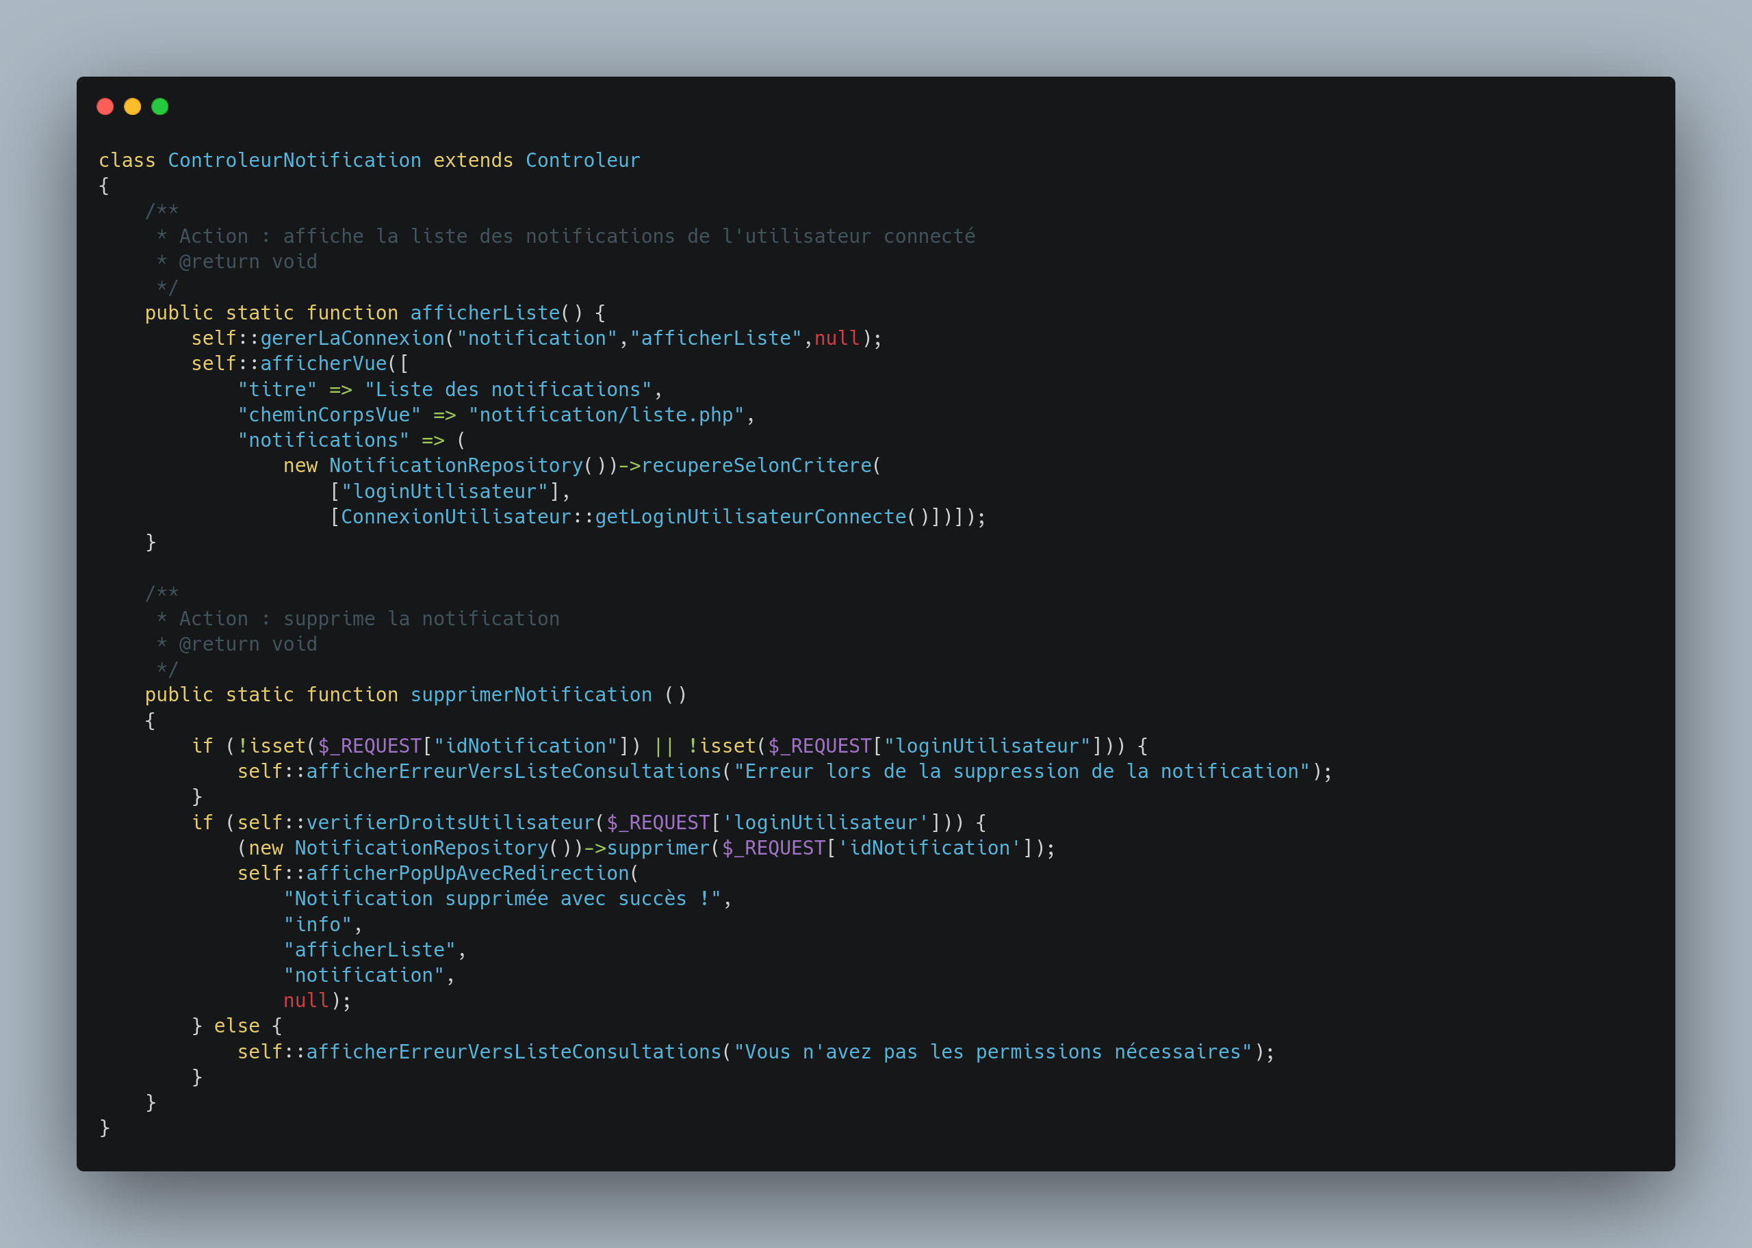Image resolution: width=1752 pixels, height=1248 pixels.
Task: Click the "info" string argument
Action: coord(318,924)
